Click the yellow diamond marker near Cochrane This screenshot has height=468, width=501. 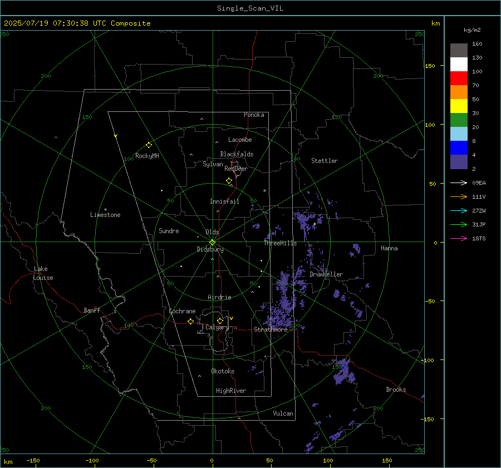[x=191, y=322]
